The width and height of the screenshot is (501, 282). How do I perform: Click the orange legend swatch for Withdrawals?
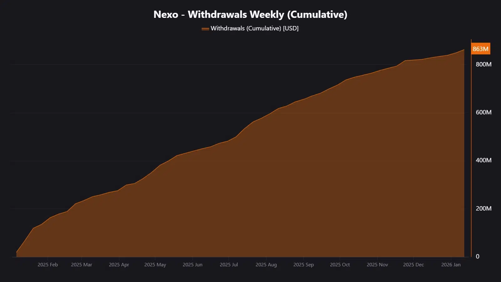(205, 29)
